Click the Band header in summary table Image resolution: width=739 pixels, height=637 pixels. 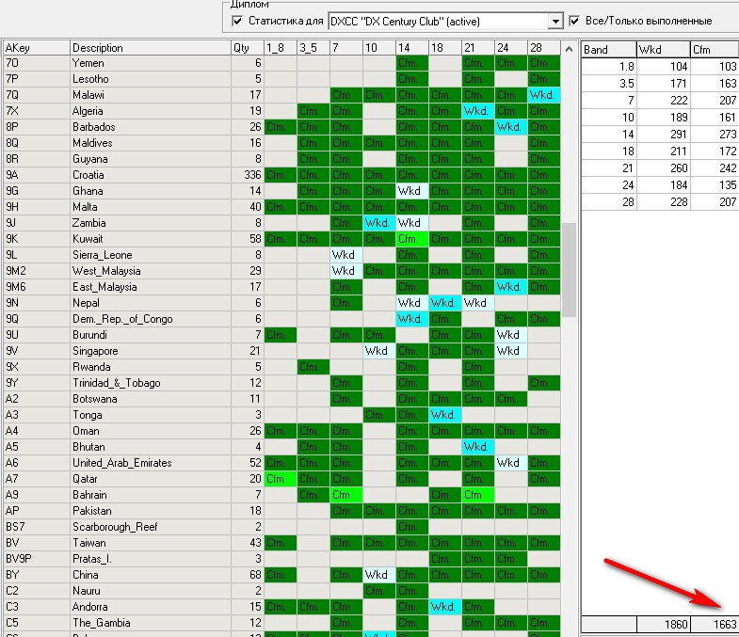(608, 50)
